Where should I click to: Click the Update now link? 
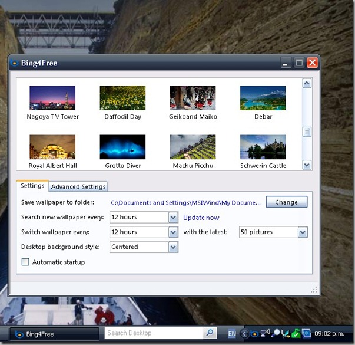[201, 218]
